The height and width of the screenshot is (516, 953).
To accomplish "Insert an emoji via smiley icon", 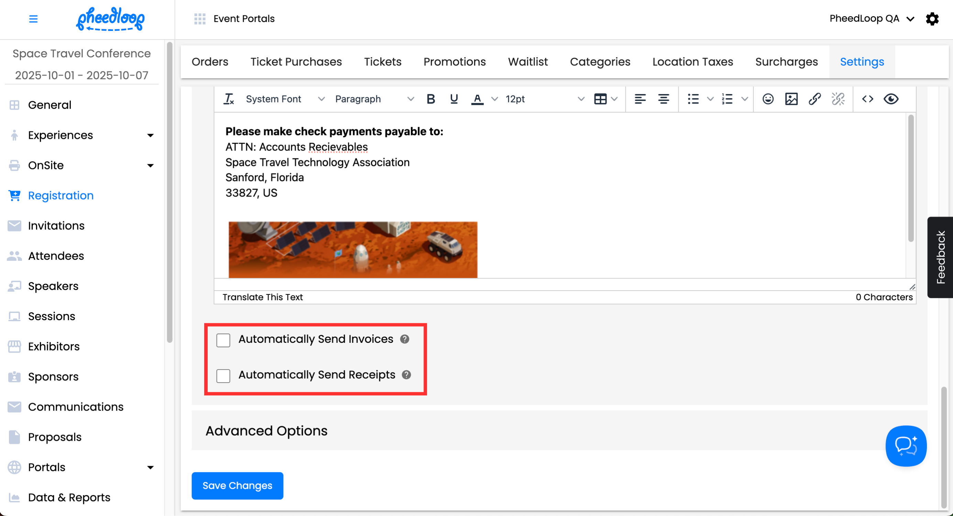I will coord(768,99).
